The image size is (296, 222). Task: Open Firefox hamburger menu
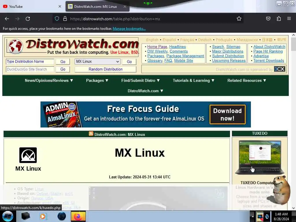click(289, 18)
